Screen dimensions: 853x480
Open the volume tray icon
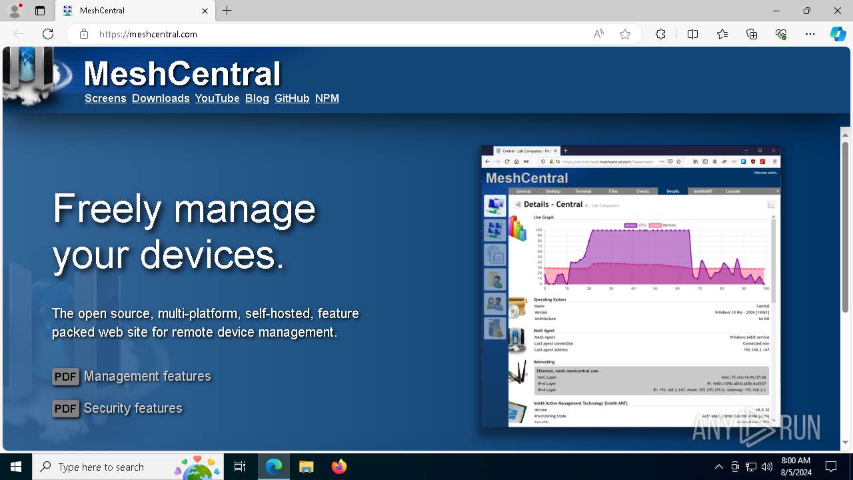pos(767,467)
